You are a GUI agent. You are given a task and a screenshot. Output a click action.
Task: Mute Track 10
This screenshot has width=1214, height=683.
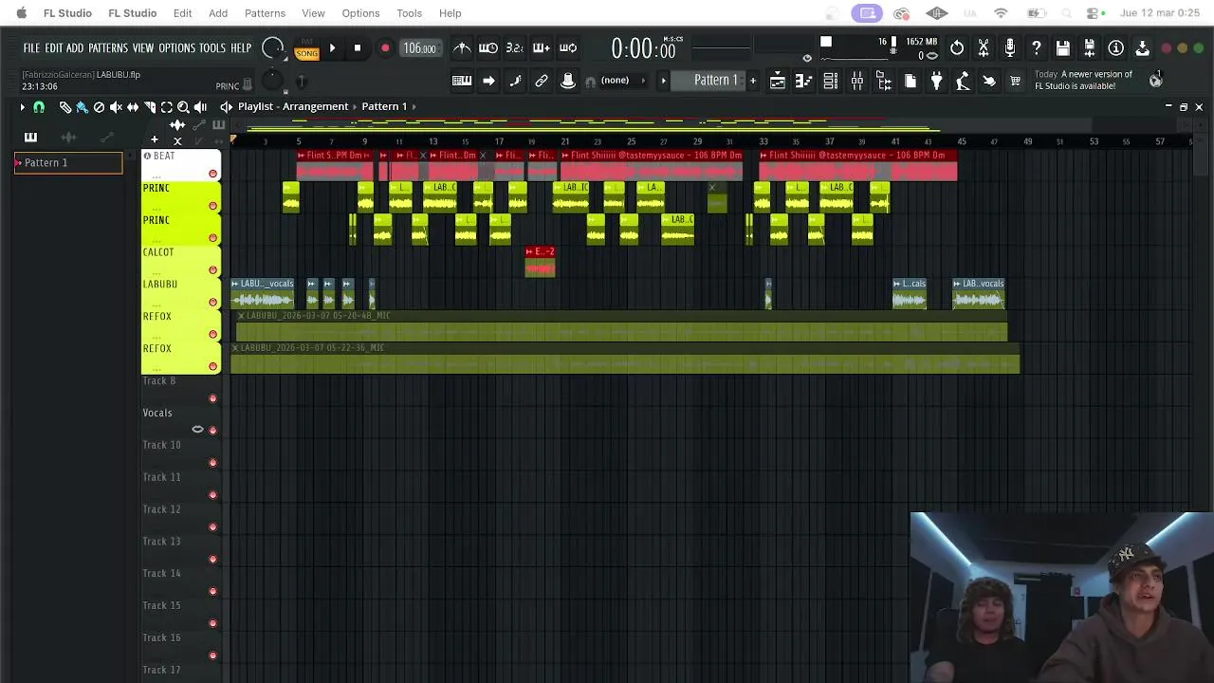coord(212,463)
